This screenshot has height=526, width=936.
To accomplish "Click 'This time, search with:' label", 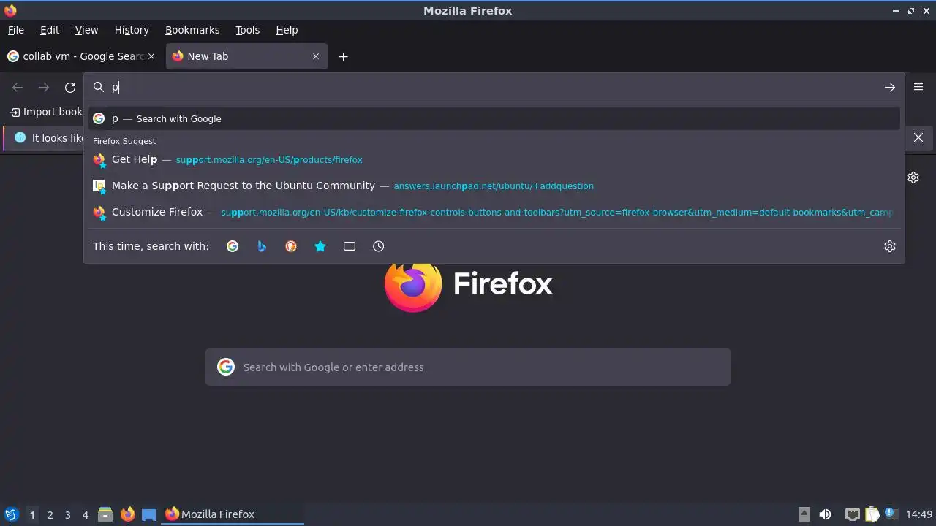I will (x=151, y=246).
